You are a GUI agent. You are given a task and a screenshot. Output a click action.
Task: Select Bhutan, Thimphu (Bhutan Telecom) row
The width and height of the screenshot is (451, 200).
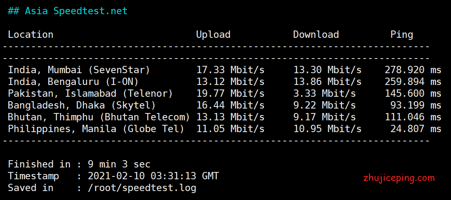(x=224, y=117)
